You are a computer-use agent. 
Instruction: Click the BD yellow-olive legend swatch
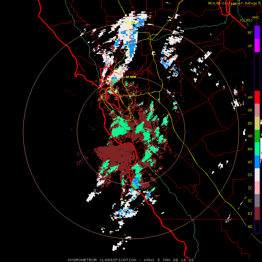257,123
